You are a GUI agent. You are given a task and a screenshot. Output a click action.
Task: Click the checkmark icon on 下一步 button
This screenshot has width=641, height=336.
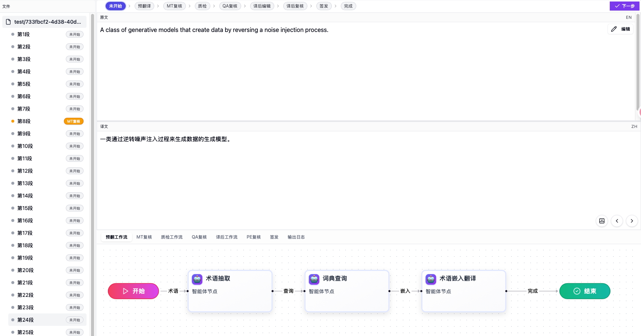pos(617,6)
